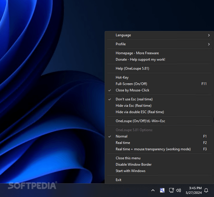
Task: Select Hide via double ESC option
Action: click(160, 112)
